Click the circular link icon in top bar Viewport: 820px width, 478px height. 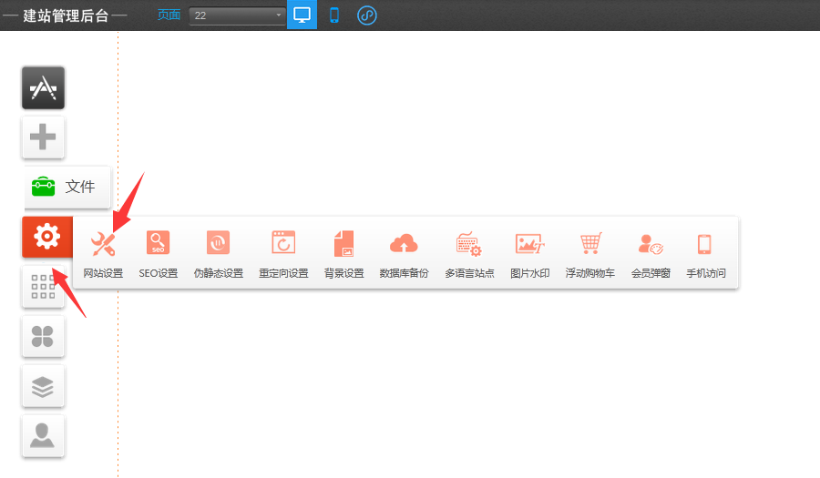coord(367,15)
